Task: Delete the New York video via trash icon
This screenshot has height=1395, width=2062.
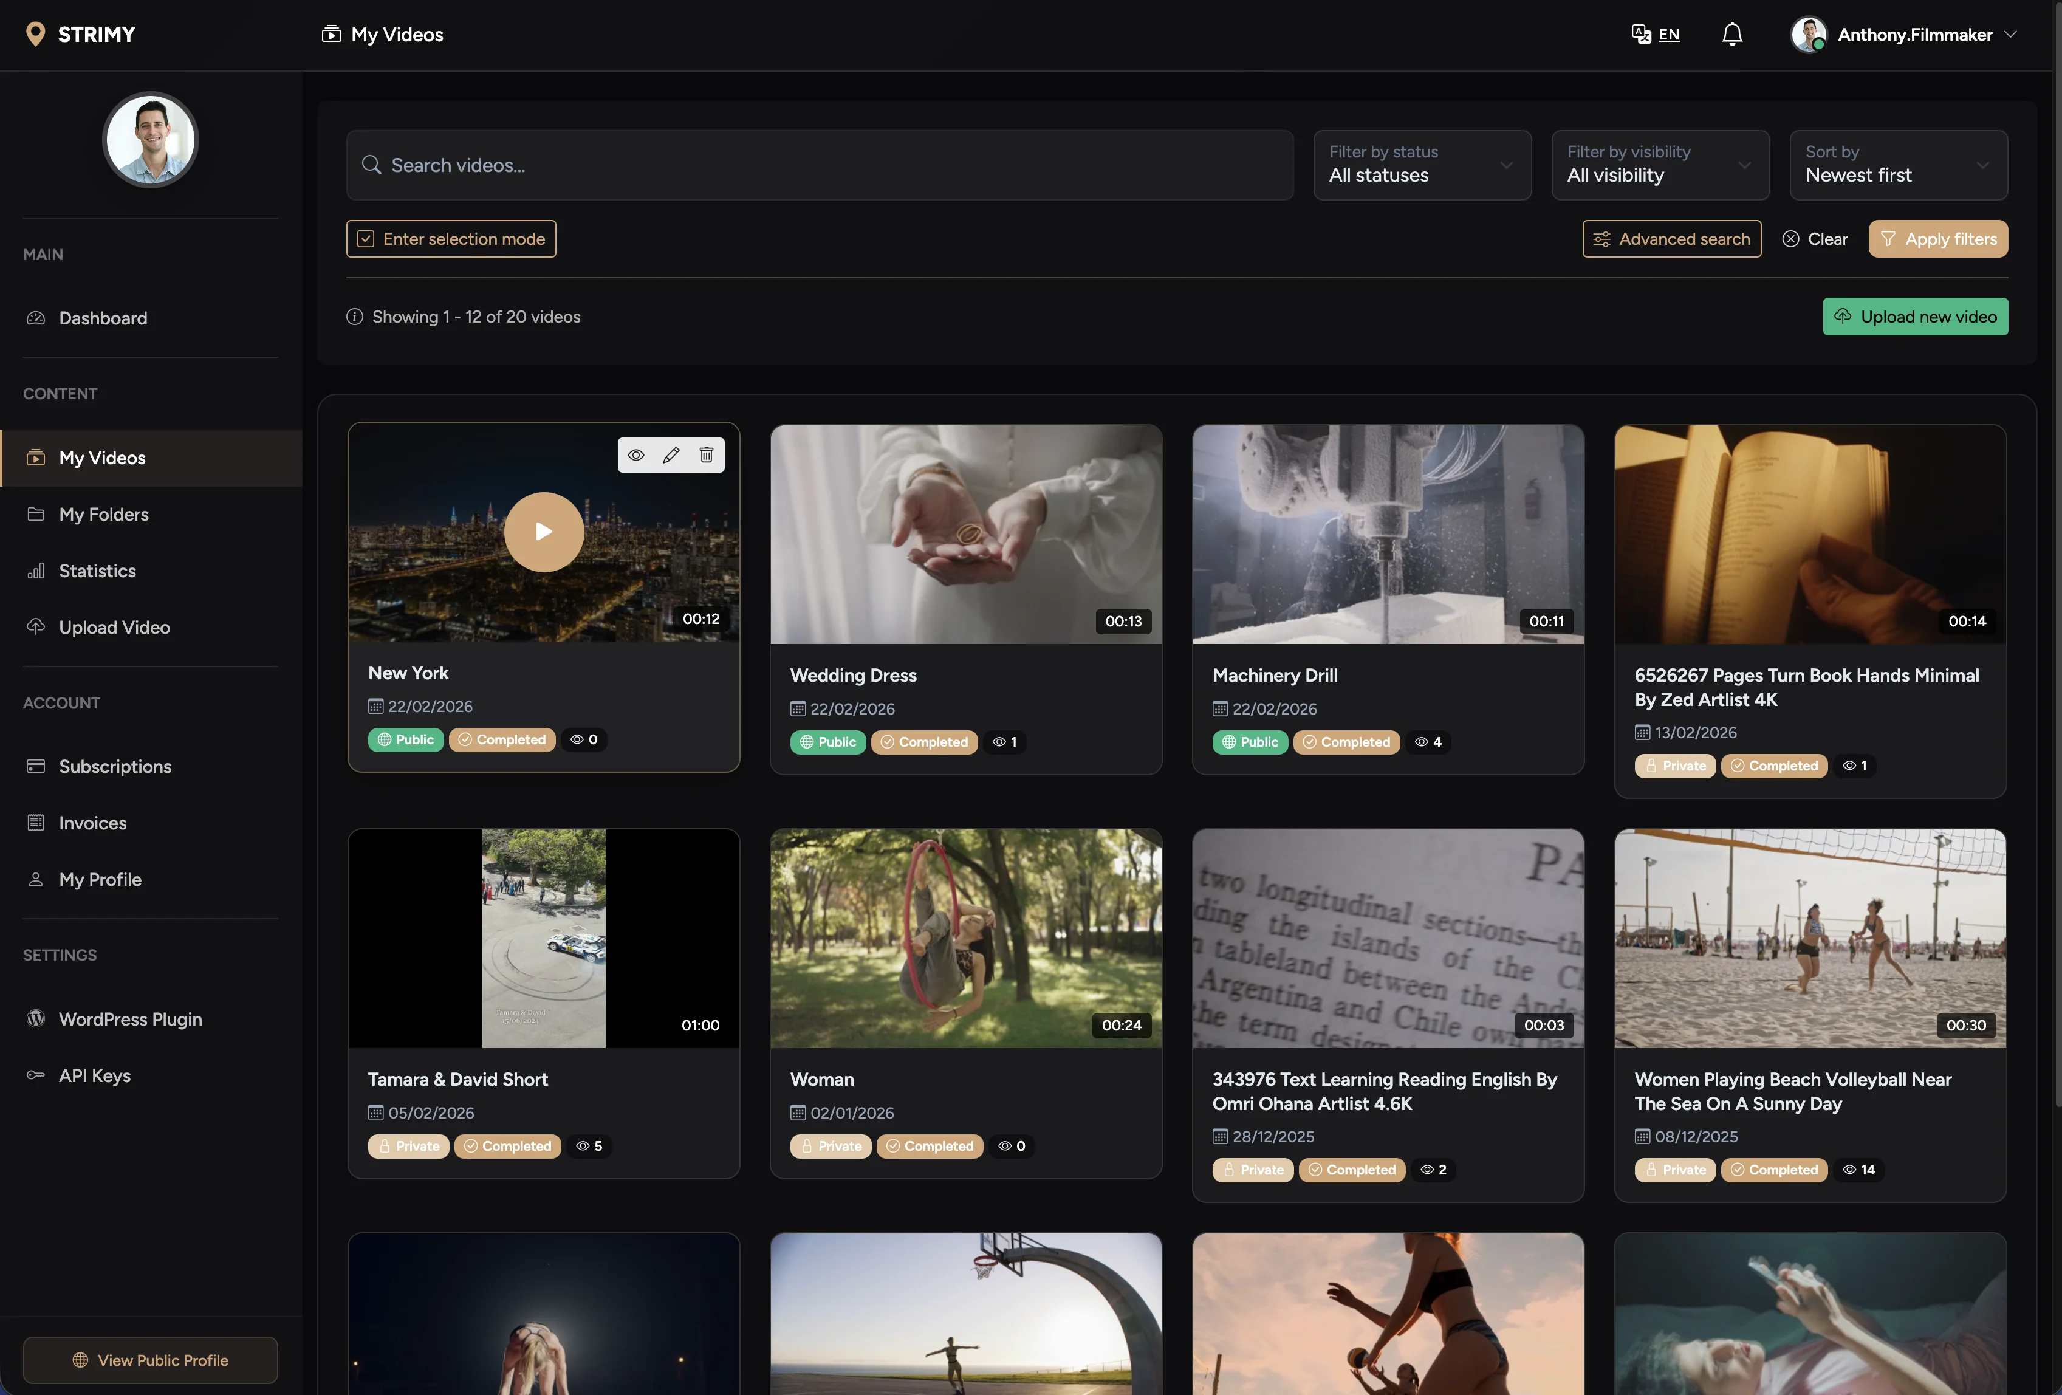Action: [705, 454]
